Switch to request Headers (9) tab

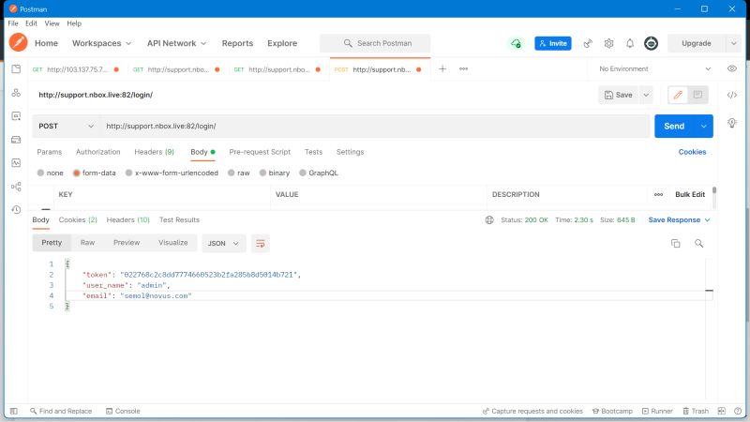(154, 152)
